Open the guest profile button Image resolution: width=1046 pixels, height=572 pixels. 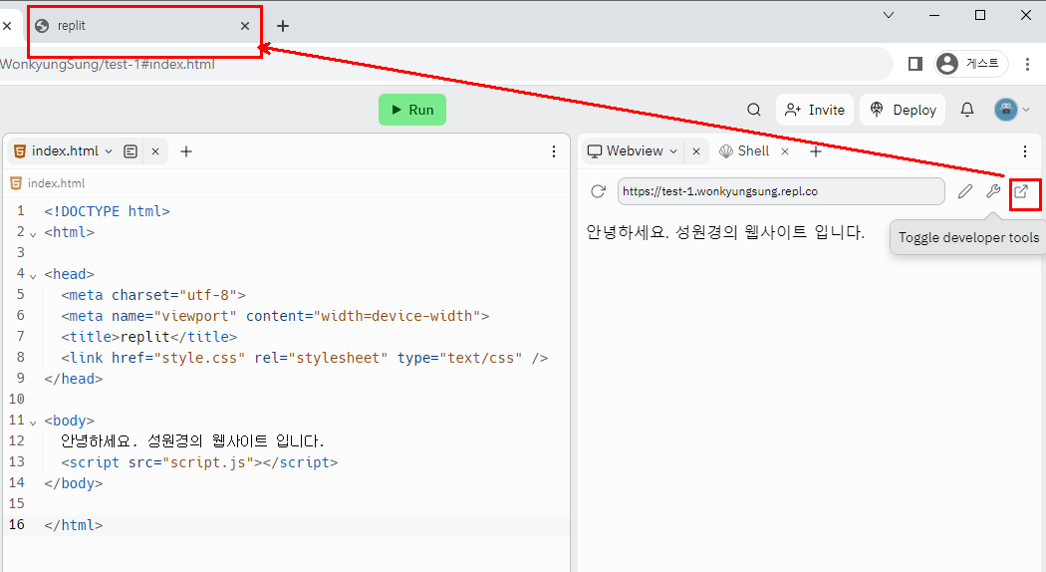point(970,64)
